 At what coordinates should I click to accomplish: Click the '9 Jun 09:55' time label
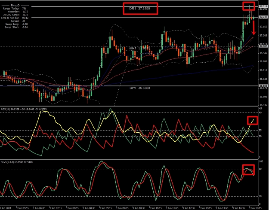coord(122,208)
